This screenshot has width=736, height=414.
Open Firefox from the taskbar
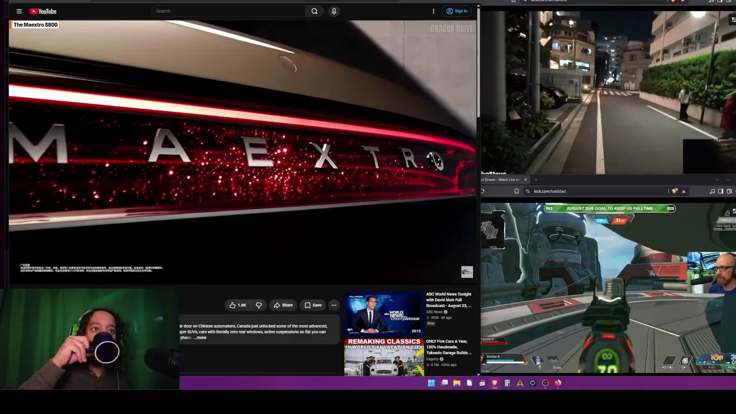[x=558, y=383]
